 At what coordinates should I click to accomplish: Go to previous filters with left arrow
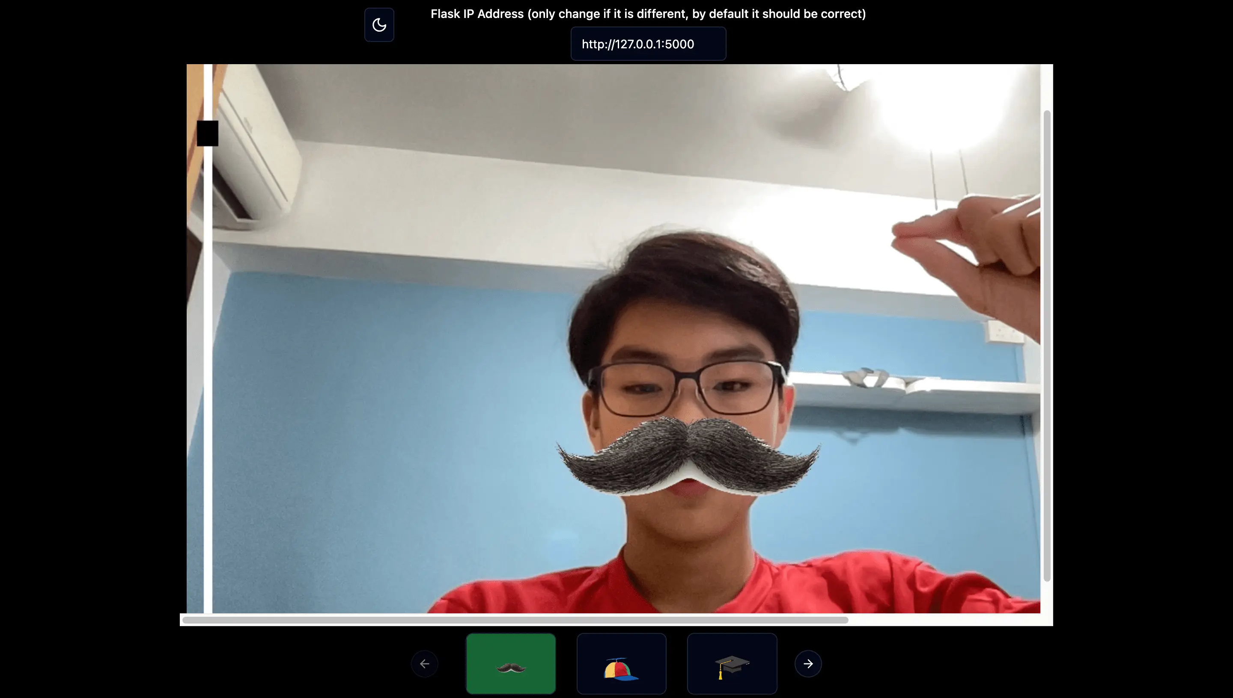(425, 664)
